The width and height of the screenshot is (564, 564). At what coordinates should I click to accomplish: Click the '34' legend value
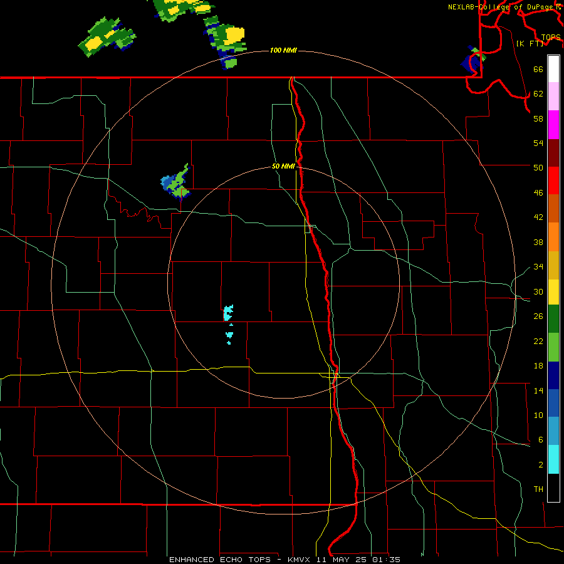pos(538,267)
